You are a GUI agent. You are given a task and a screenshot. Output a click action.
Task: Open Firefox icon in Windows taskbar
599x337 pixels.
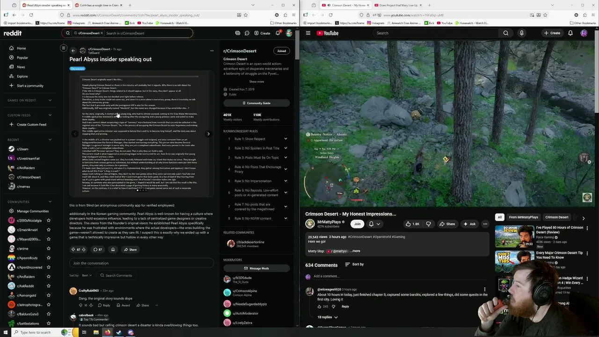(x=107, y=332)
